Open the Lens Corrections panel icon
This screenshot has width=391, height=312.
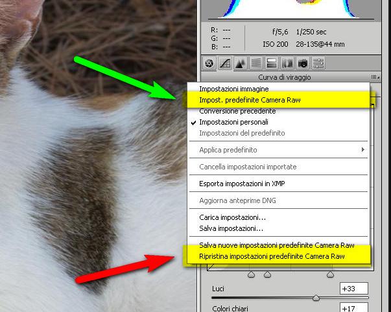[287, 63]
